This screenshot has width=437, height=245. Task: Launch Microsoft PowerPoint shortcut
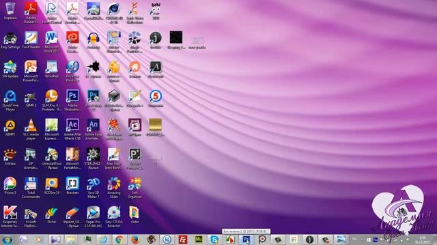(x=31, y=71)
